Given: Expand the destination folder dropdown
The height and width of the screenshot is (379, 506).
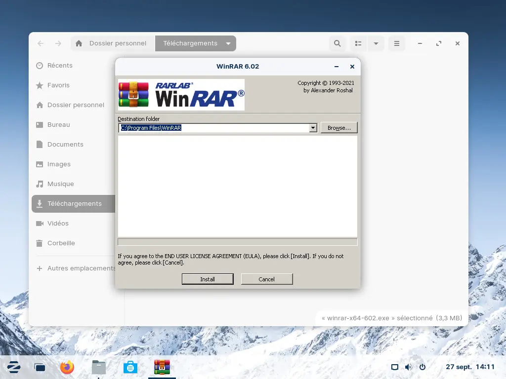Looking at the screenshot, I should coord(313,128).
